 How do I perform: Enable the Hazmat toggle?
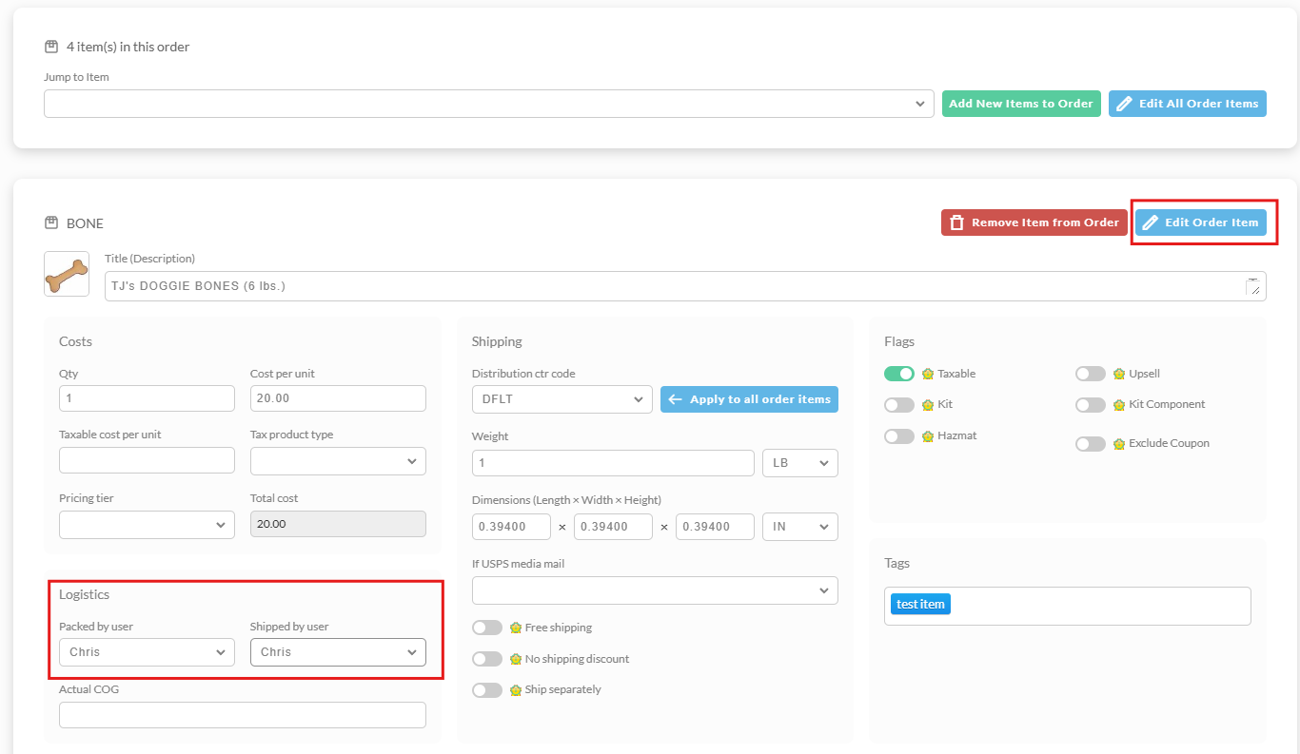pyautogui.click(x=899, y=436)
